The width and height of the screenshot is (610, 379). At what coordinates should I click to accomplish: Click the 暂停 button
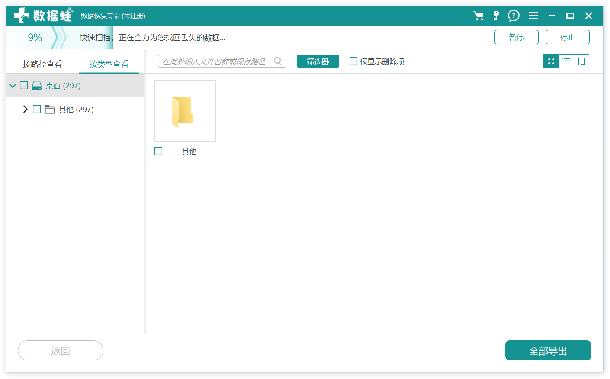tap(517, 37)
